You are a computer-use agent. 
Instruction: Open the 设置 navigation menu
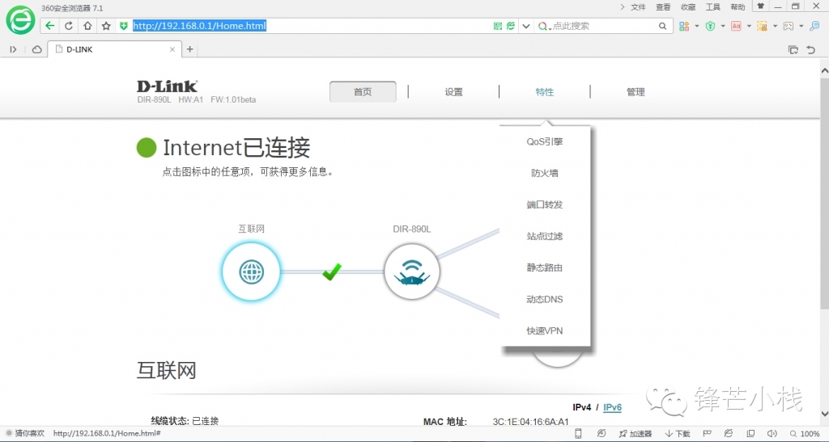pos(453,92)
